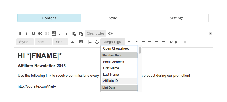Toggle bold formatting

point(20,33)
